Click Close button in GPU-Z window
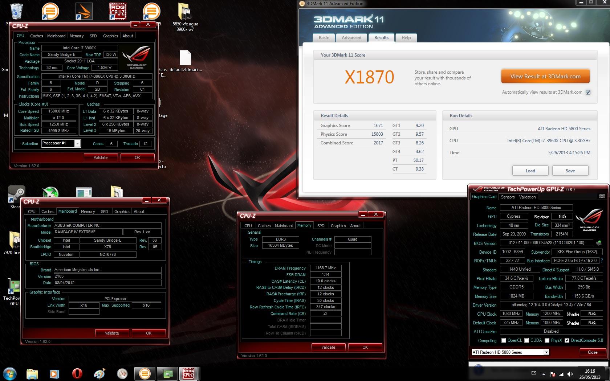 [x=593, y=352]
